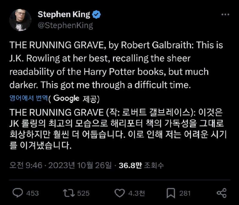Click the blue Korean 'translated from English' link
The width and height of the screenshot is (239, 205).
pos(29,98)
